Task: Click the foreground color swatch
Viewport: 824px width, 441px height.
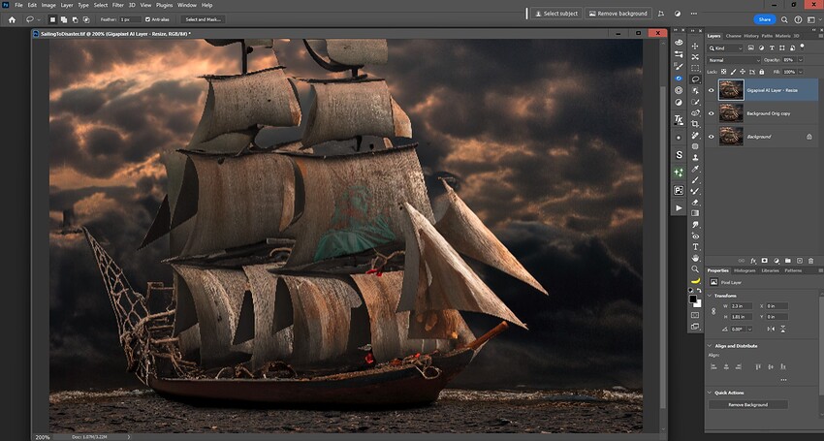Action: point(693,299)
